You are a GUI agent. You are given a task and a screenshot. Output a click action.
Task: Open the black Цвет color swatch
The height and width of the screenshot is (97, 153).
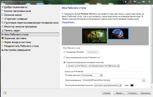click(x=132, y=85)
